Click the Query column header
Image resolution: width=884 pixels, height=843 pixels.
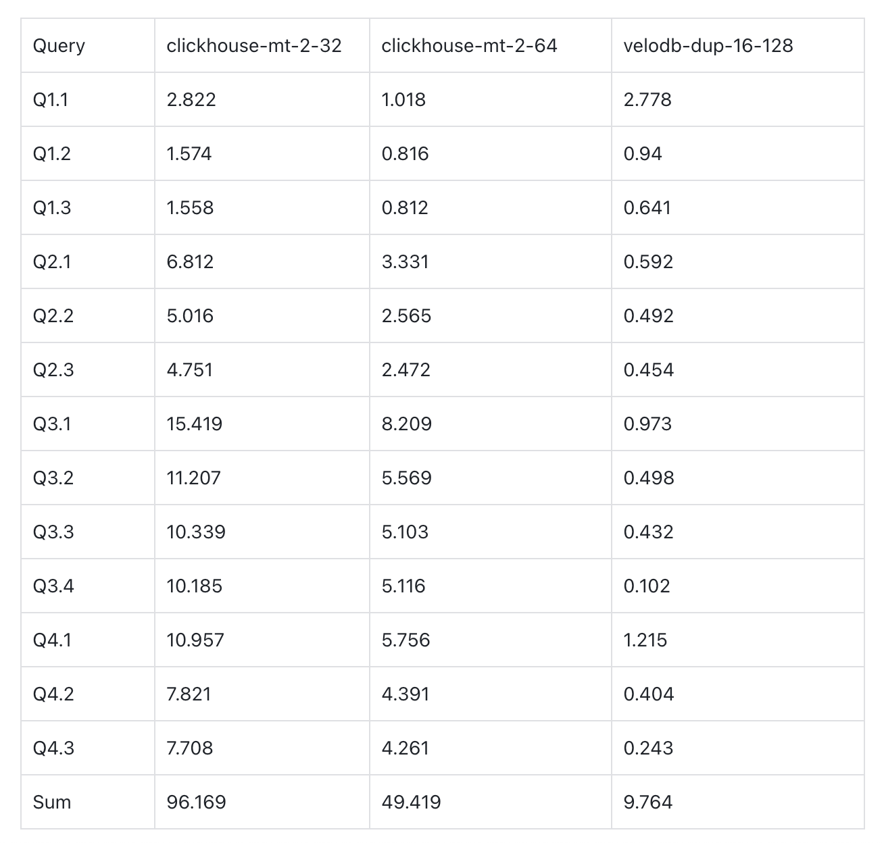tap(59, 46)
